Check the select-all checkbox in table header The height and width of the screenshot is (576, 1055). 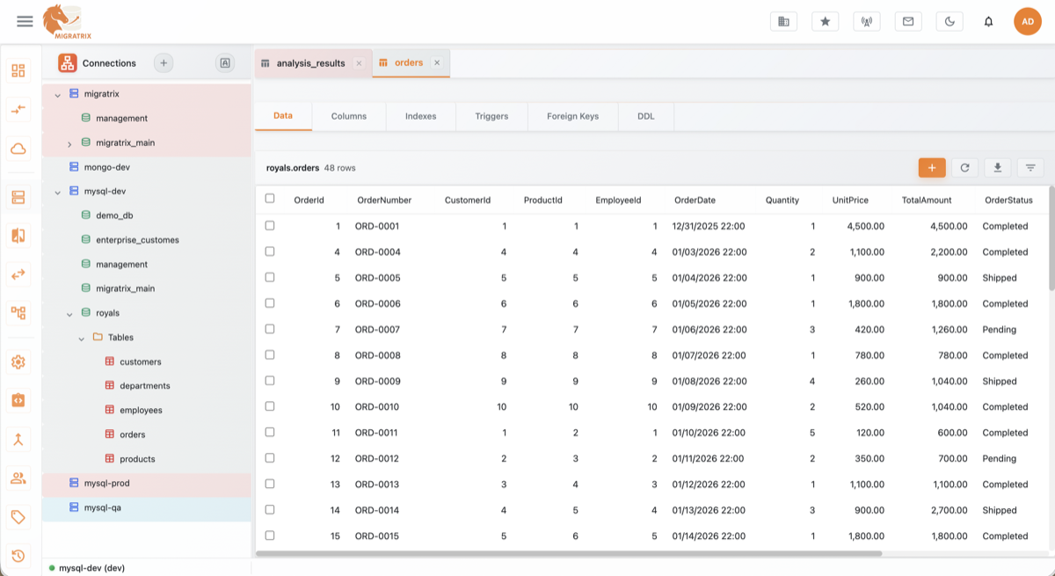click(270, 199)
